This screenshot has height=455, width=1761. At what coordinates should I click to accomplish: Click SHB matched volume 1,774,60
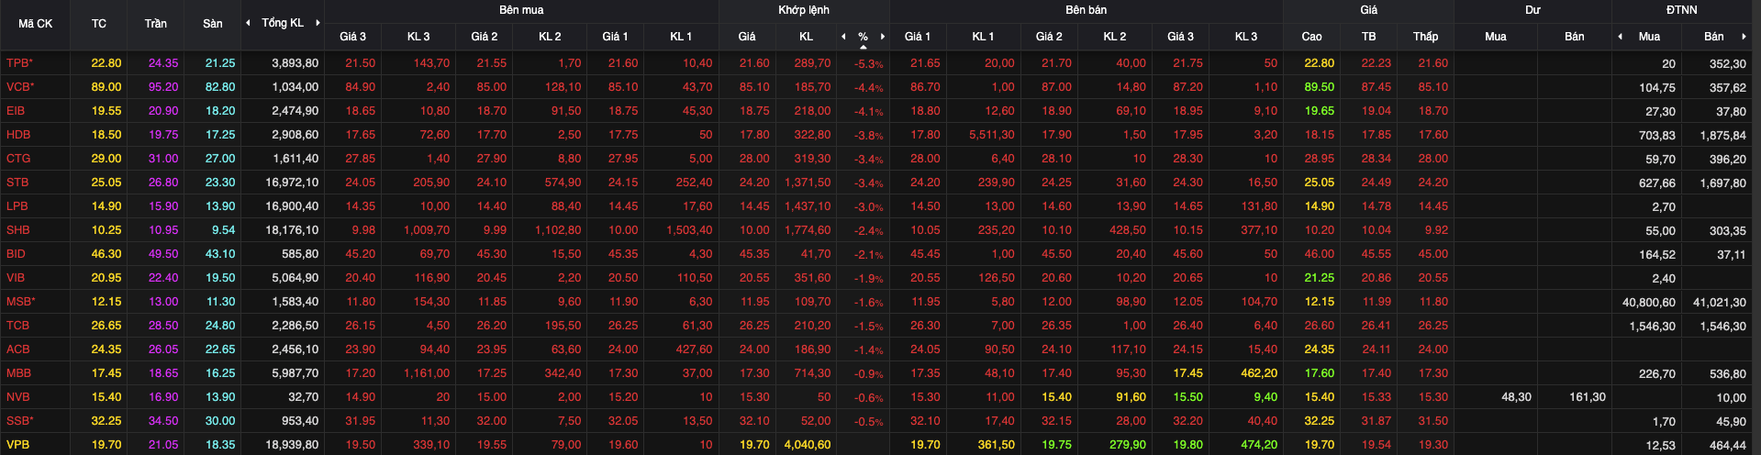click(808, 230)
